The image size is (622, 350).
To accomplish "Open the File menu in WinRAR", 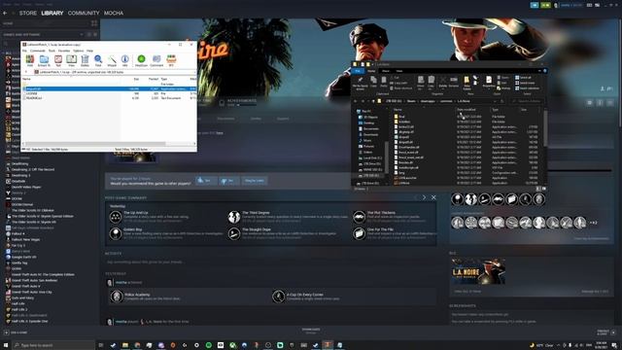I will click(x=24, y=51).
